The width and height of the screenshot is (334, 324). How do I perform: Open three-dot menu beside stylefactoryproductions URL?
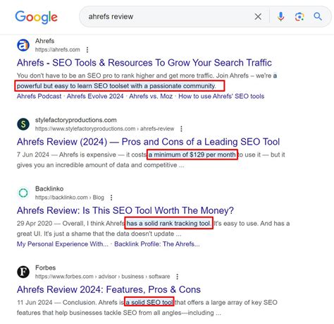click(181, 128)
